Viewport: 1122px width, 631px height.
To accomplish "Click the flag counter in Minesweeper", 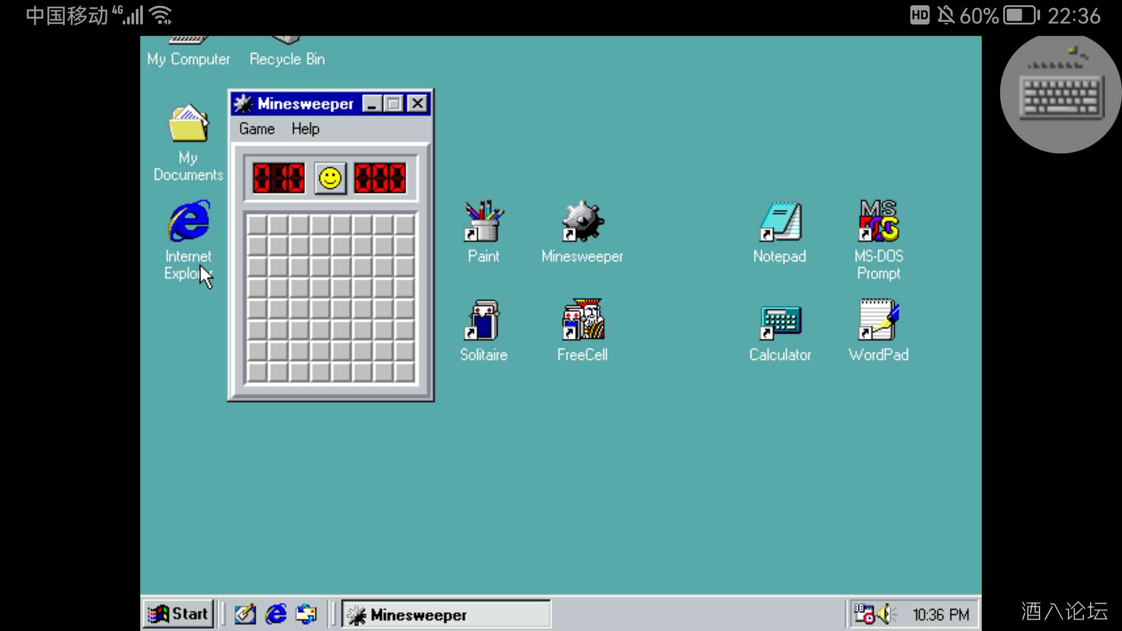I will pyautogui.click(x=278, y=177).
